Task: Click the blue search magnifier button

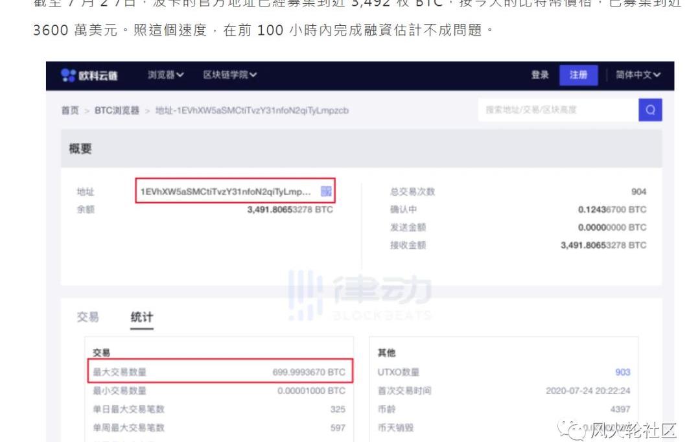Action: 651,110
